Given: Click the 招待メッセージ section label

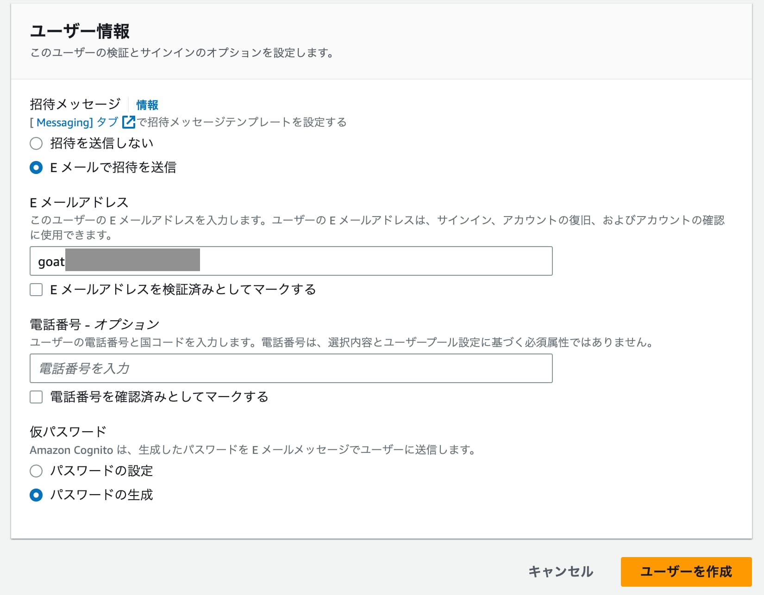Looking at the screenshot, I should 75,104.
